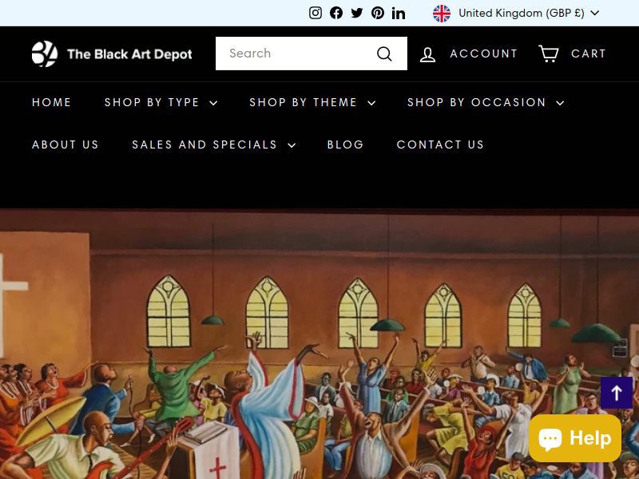The height and width of the screenshot is (479, 639).
Task: Click the scroll-to-top arrow button
Action: 617,393
